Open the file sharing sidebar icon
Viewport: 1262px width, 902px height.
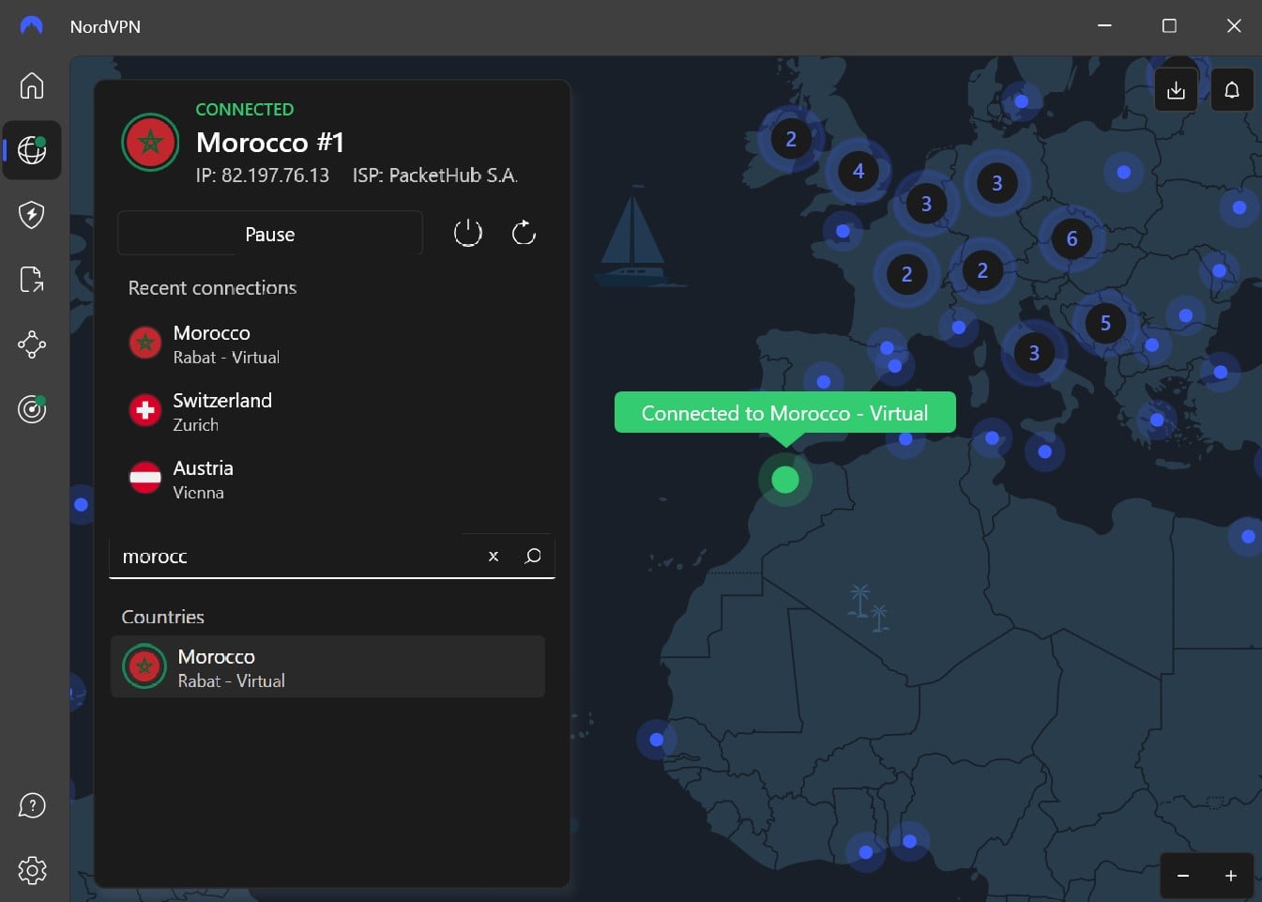(x=32, y=279)
